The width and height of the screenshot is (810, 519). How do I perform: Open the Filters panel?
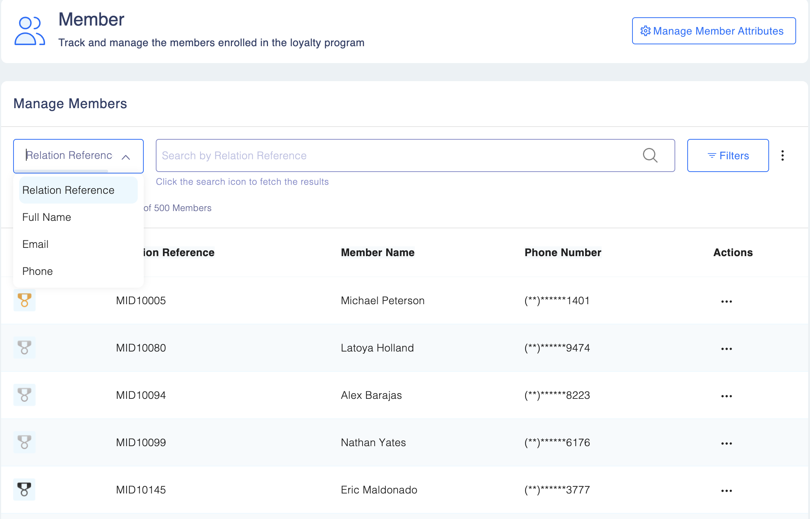tap(727, 155)
